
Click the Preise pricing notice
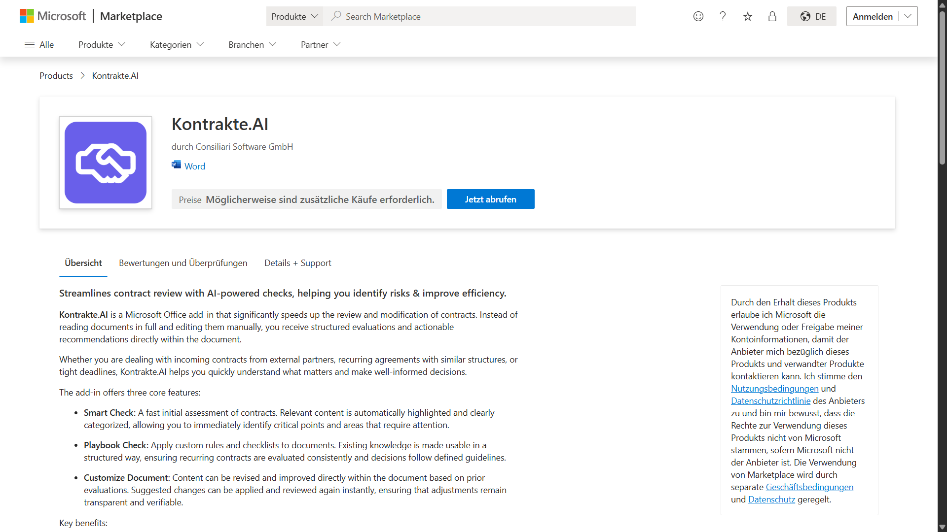coord(307,199)
